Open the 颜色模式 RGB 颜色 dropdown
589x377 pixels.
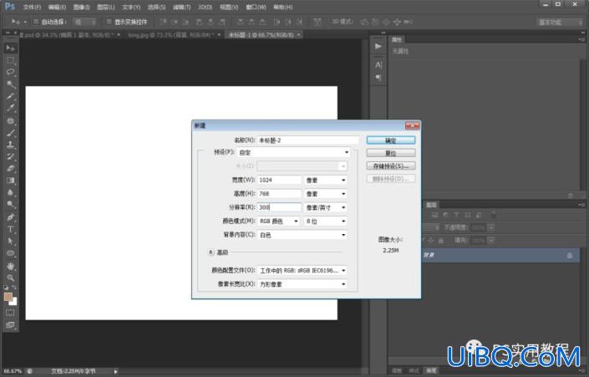coord(278,221)
